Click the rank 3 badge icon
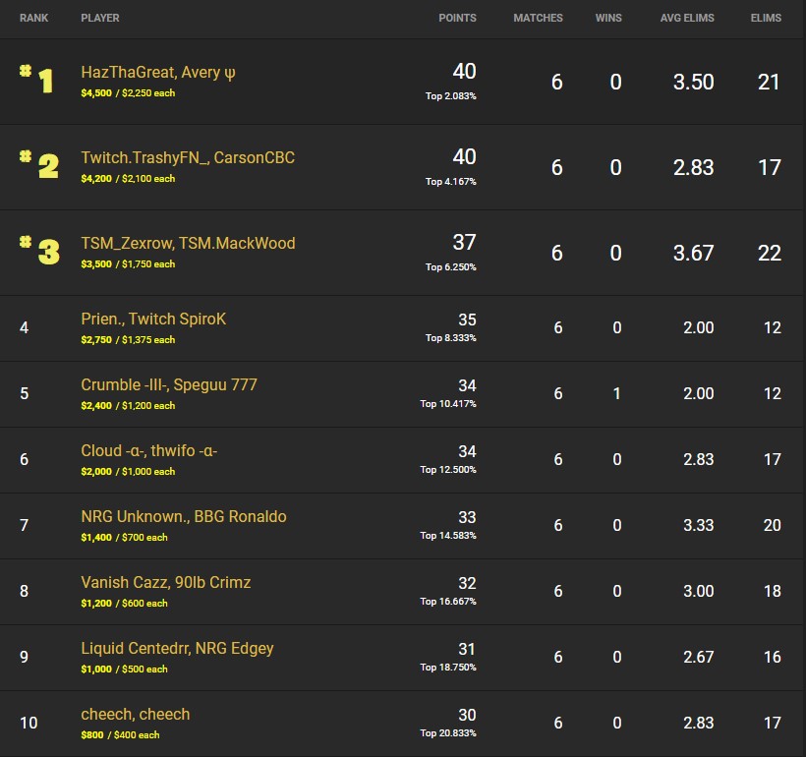 click(x=39, y=250)
